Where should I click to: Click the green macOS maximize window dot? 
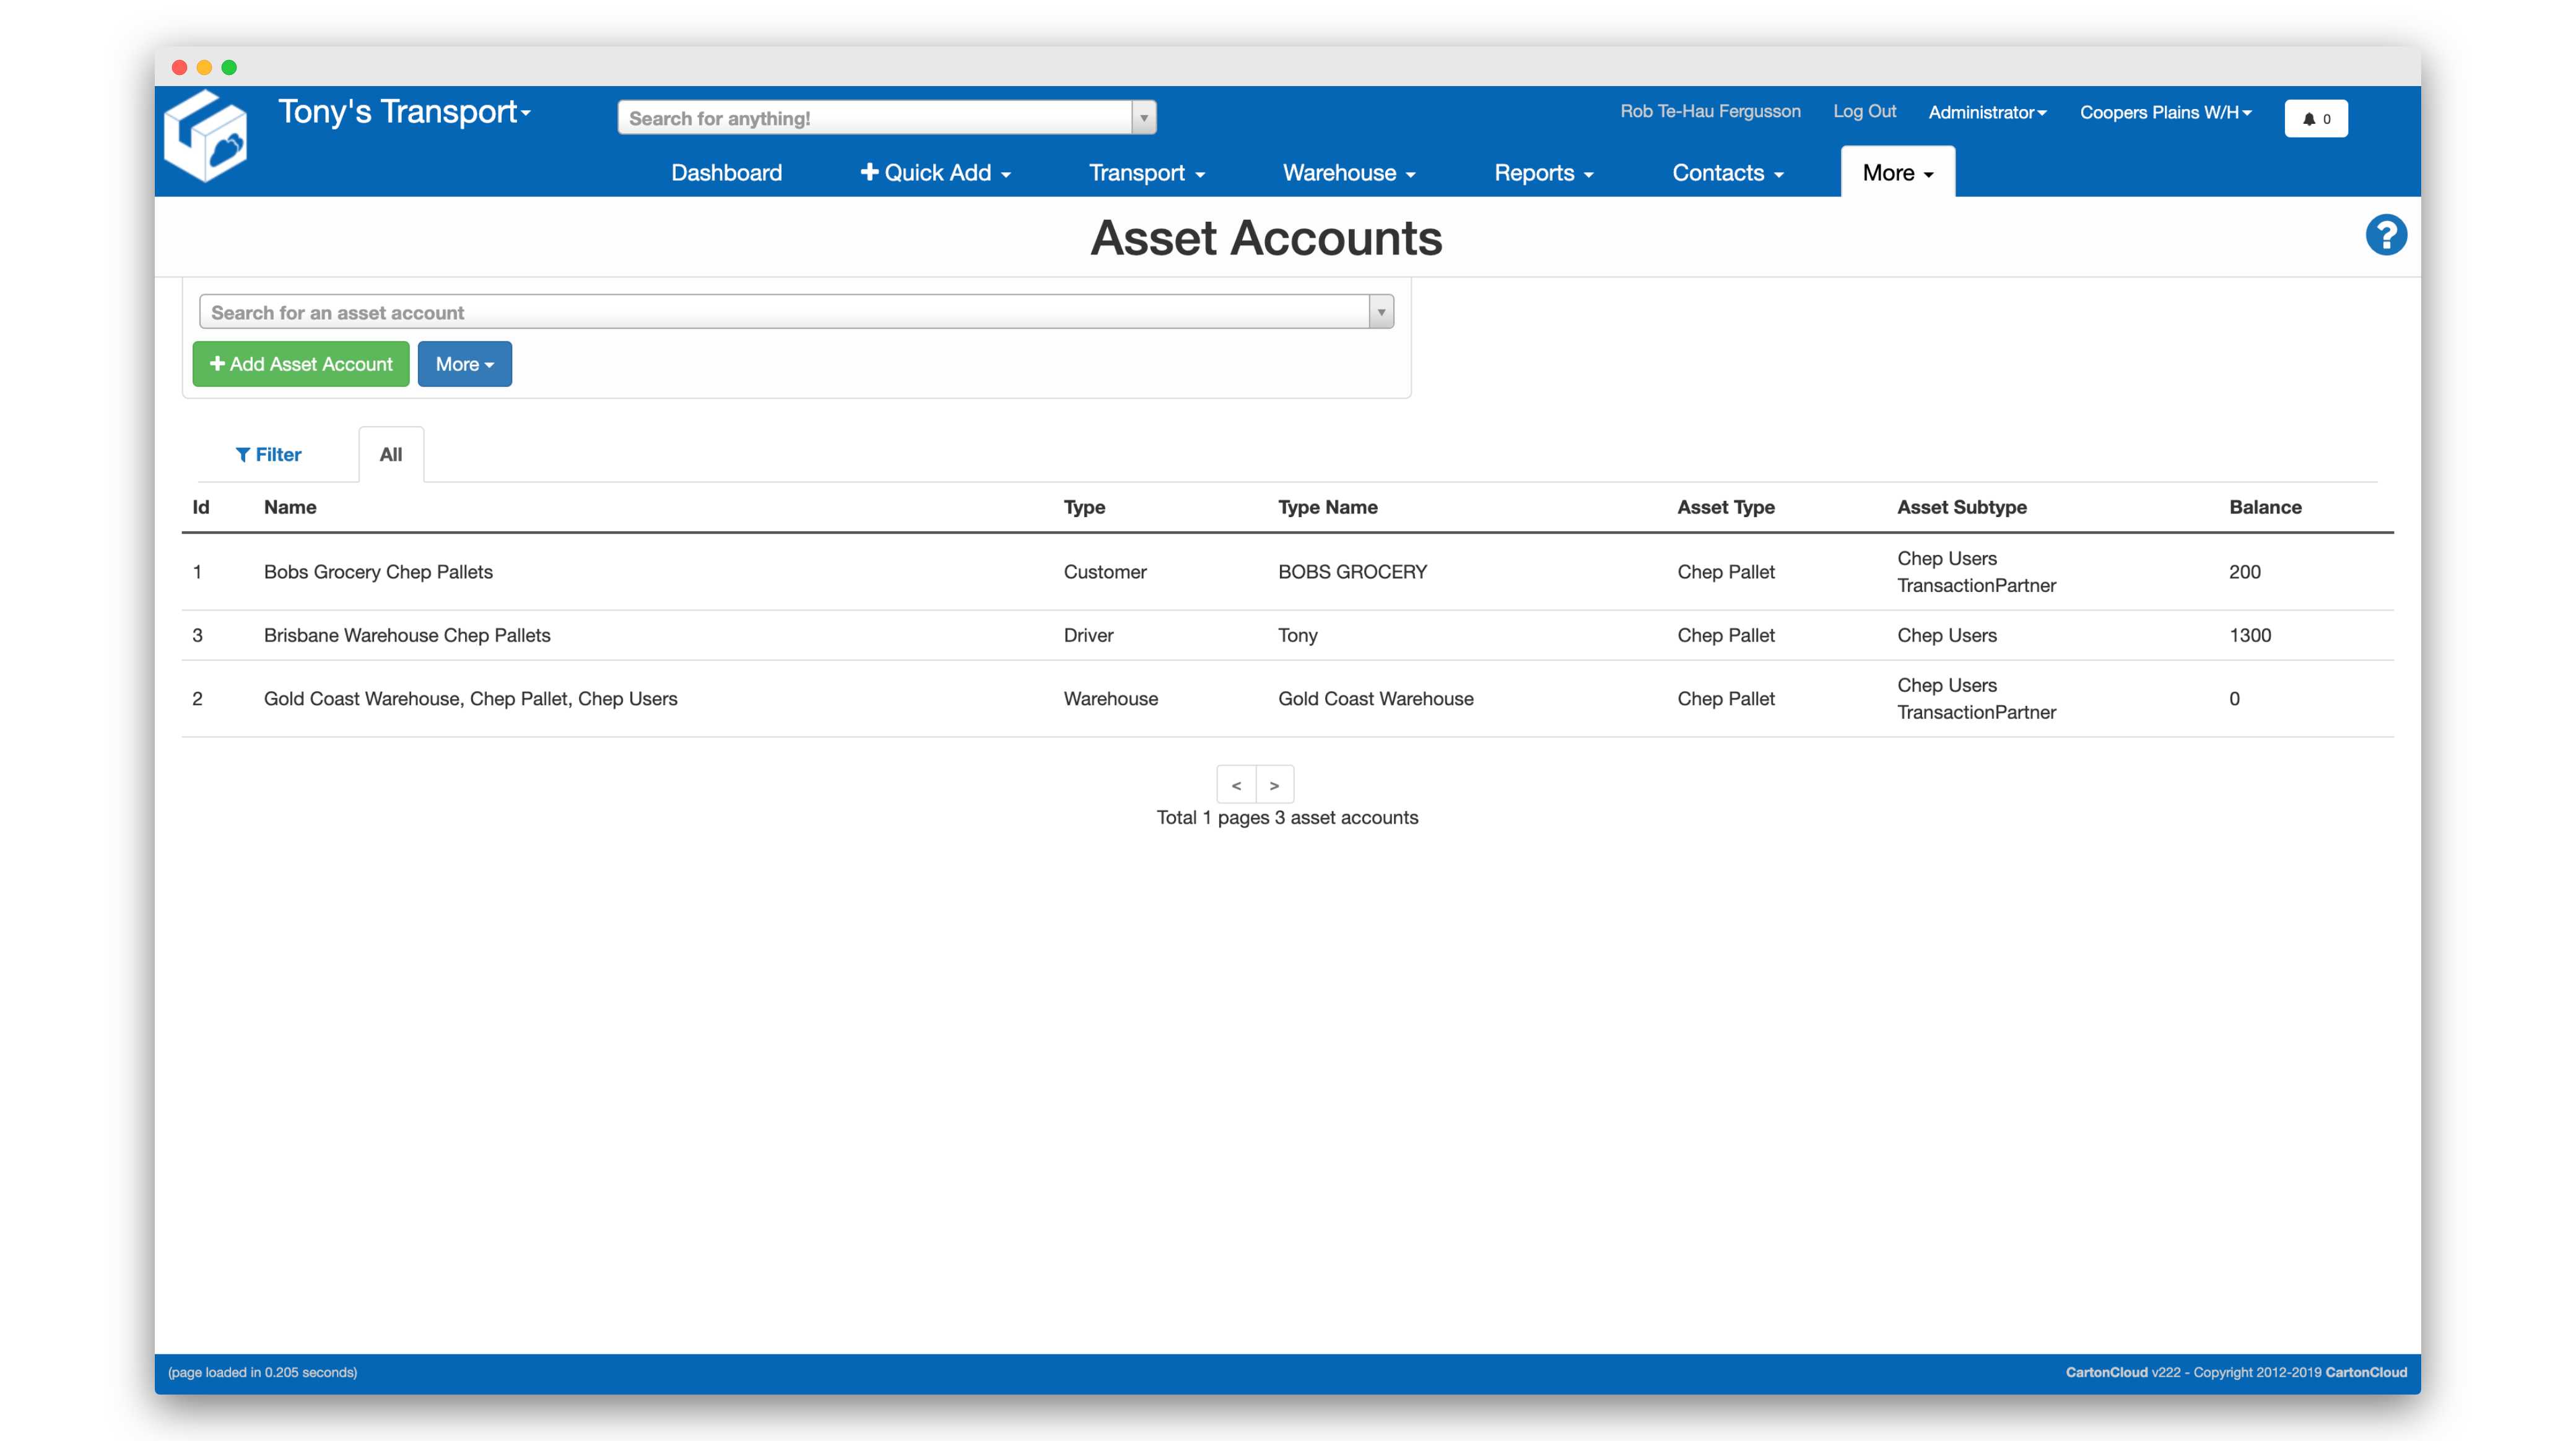pyautogui.click(x=229, y=67)
